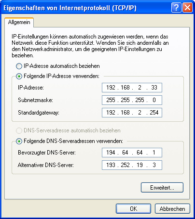The height and width of the screenshot is (219, 195).
Task: Click the Standardgateway input field
Action: [x=132, y=113]
